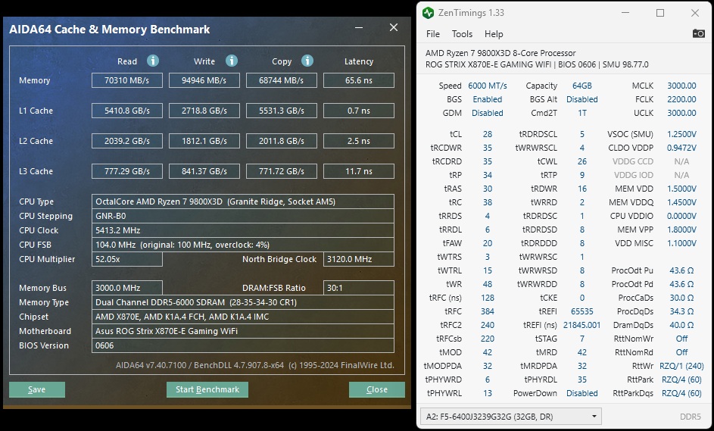Click the CPU Clock value 5413.2 MHz

tap(243, 230)
